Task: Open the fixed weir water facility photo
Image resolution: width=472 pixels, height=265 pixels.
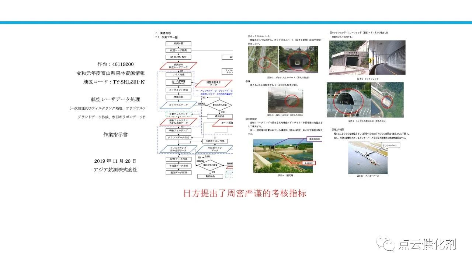Action: tap(283, 156)
